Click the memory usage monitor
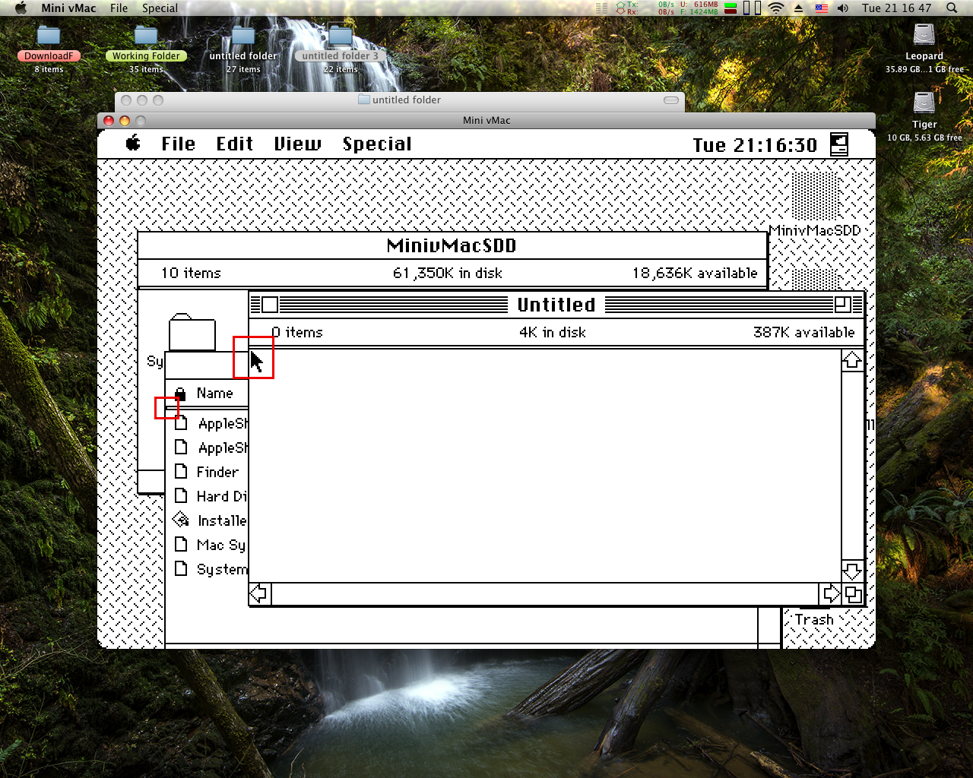 tap(699, 8)
